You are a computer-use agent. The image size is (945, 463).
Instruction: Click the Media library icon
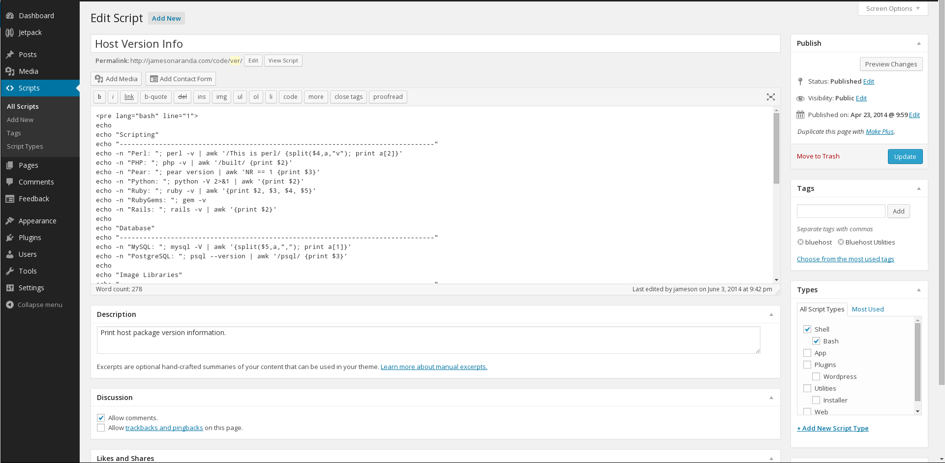[x=10, y=71]
